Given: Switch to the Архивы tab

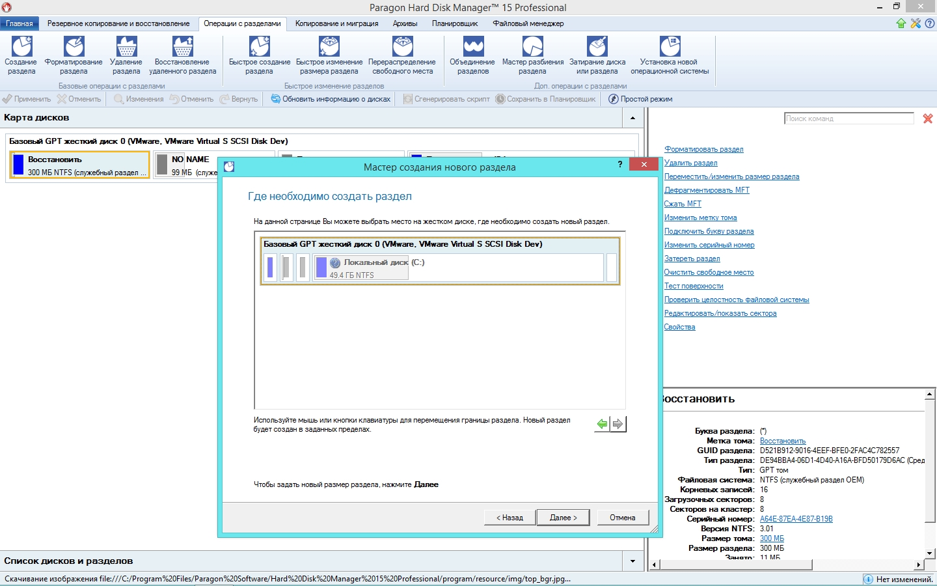Looking at the screenshot, I should [405, 23].
